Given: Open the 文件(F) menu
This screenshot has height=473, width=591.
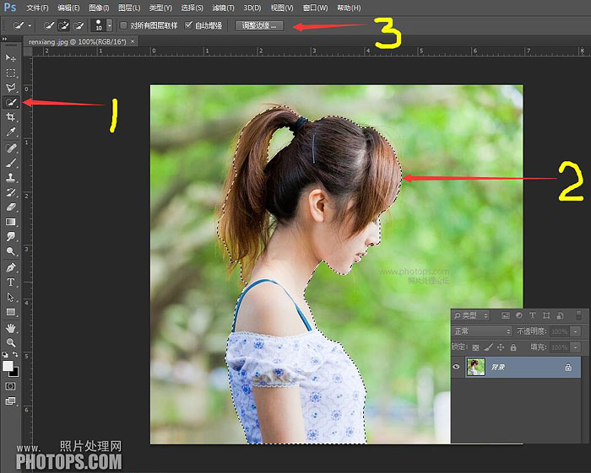Looking at the screenshot, I should point(37,8).
